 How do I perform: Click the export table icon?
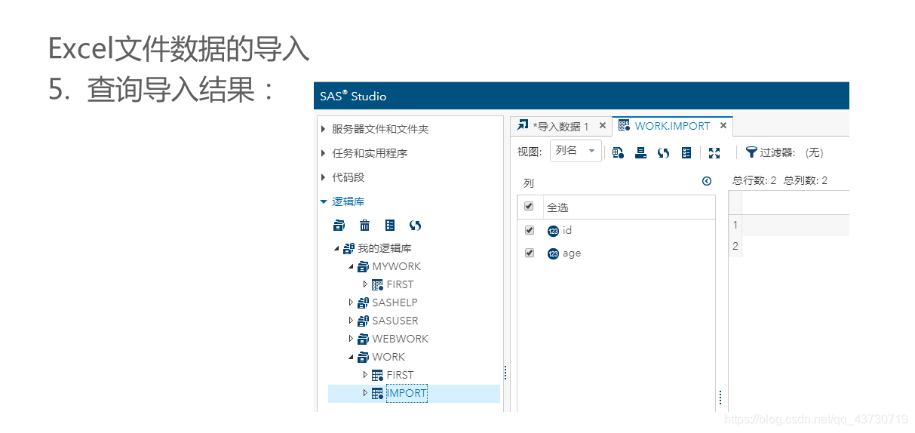(x=640, y=152)
